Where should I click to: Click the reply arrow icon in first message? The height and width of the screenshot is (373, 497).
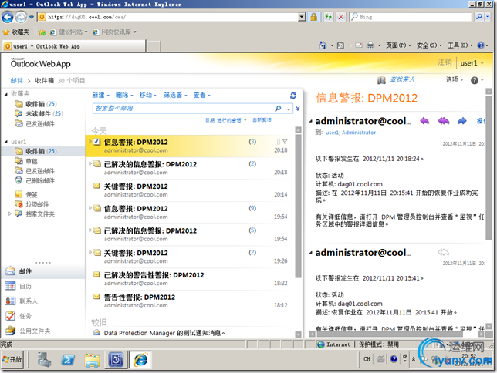pos(424,121)
